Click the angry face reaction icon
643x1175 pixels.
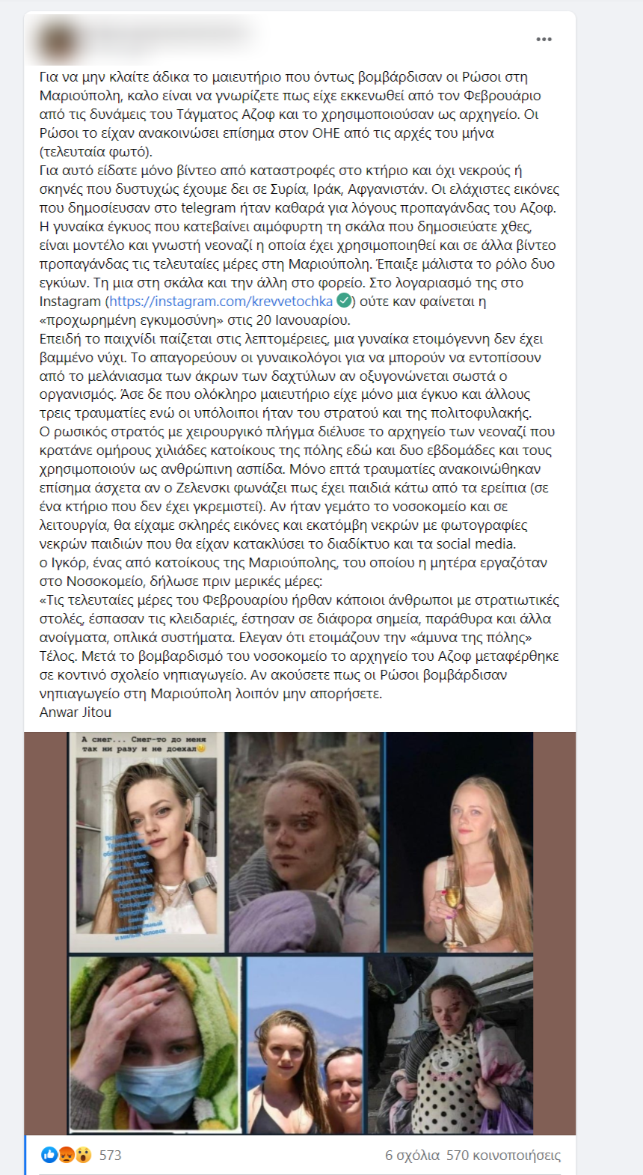tap(67, 1155)
